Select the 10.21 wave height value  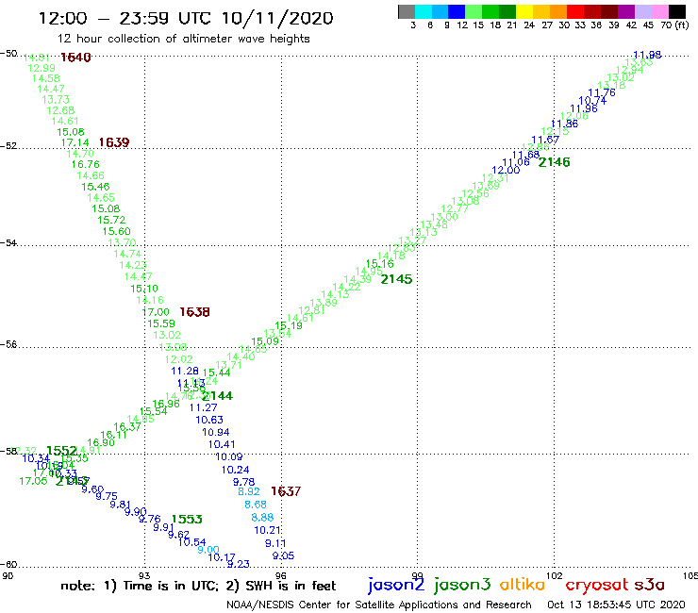pos(268,530)
